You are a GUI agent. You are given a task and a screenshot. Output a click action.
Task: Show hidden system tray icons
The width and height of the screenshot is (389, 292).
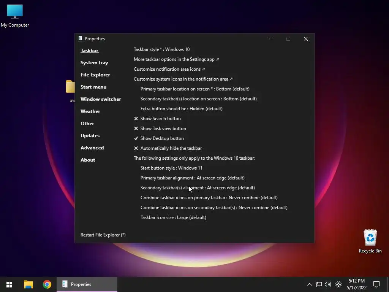tap(309, 284)
